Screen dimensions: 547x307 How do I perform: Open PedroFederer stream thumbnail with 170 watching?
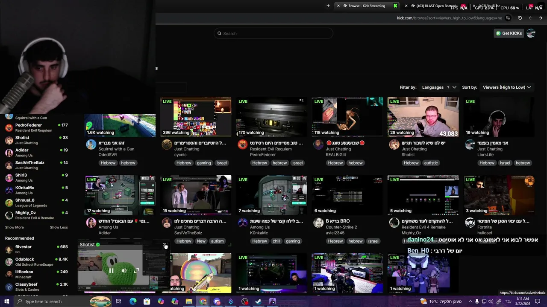[271, 117]
